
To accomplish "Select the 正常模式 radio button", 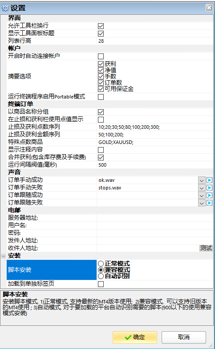I will point(101,264).
